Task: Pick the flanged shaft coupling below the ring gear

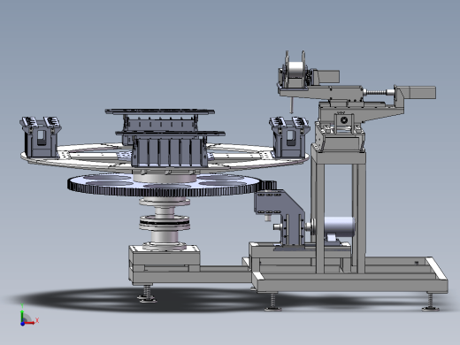Action: 165,223
